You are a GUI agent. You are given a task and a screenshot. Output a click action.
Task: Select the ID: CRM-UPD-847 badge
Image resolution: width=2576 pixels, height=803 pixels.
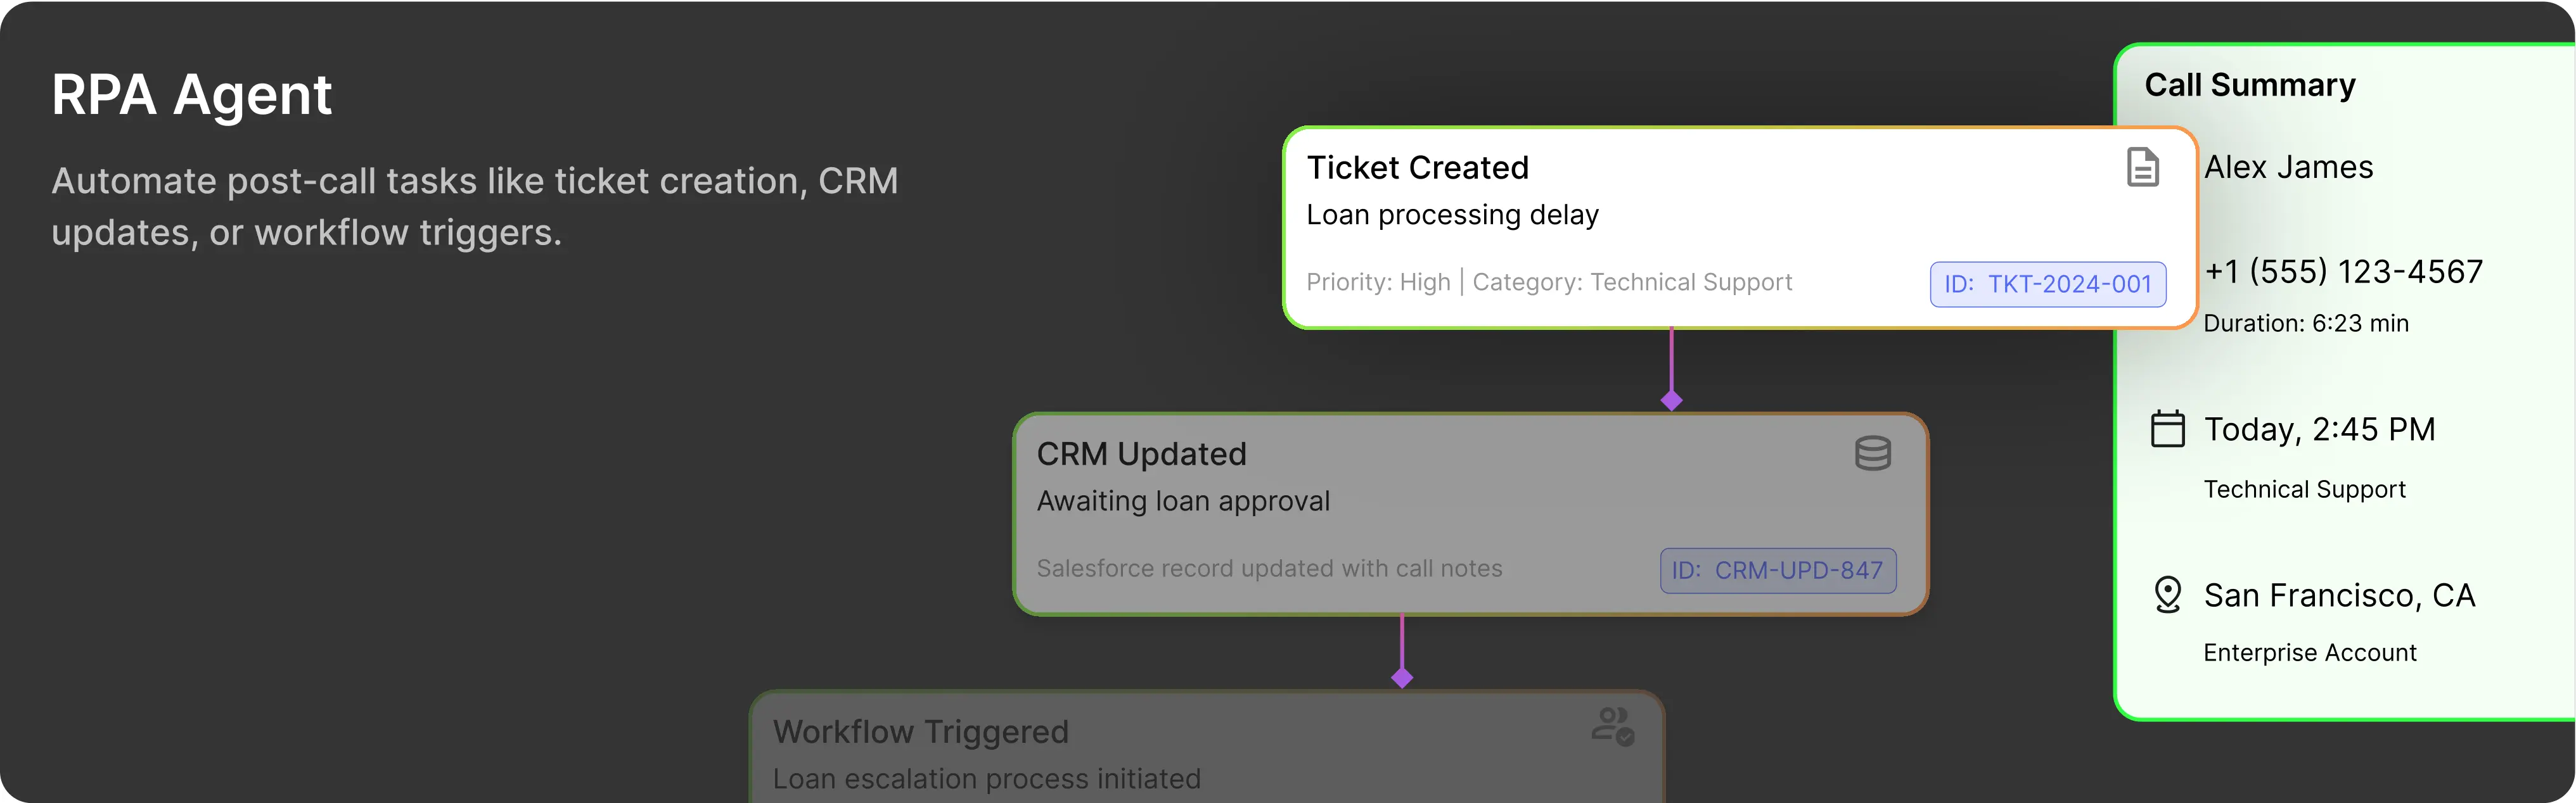1777,571
